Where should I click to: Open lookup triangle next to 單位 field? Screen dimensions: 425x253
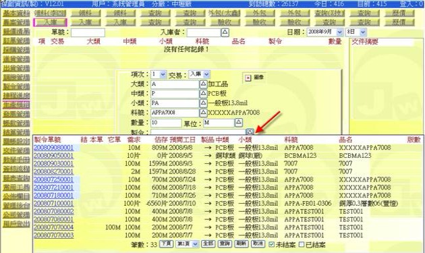click(x=239, y=122)
